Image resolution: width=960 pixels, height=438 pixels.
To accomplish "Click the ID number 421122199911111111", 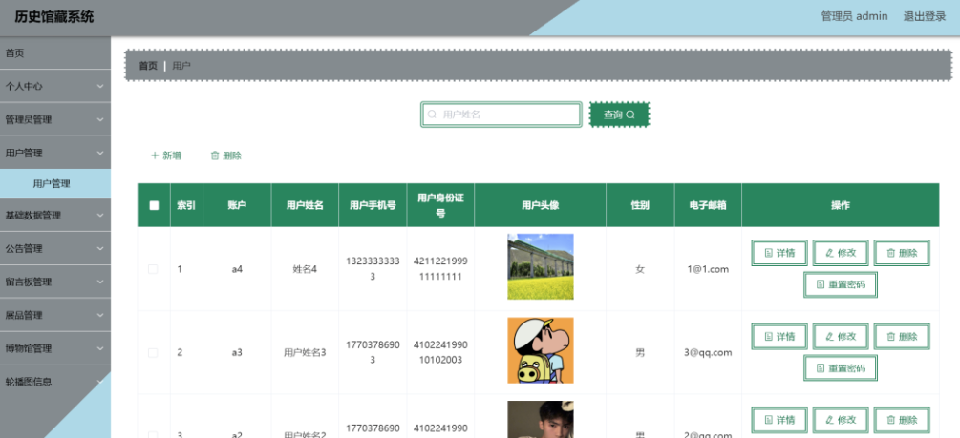I will 440,269.
